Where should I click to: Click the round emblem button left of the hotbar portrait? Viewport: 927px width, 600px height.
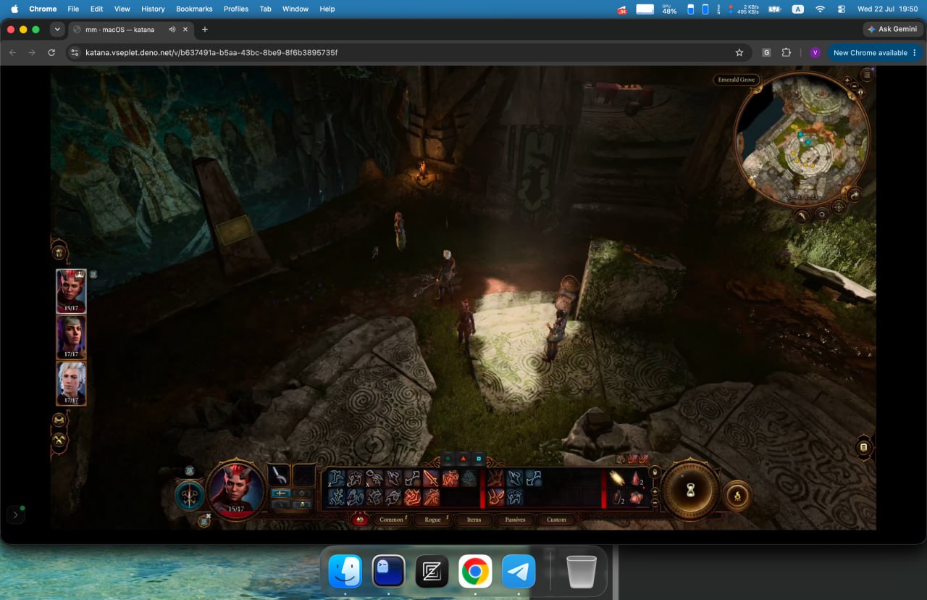[x=189, y=495]
